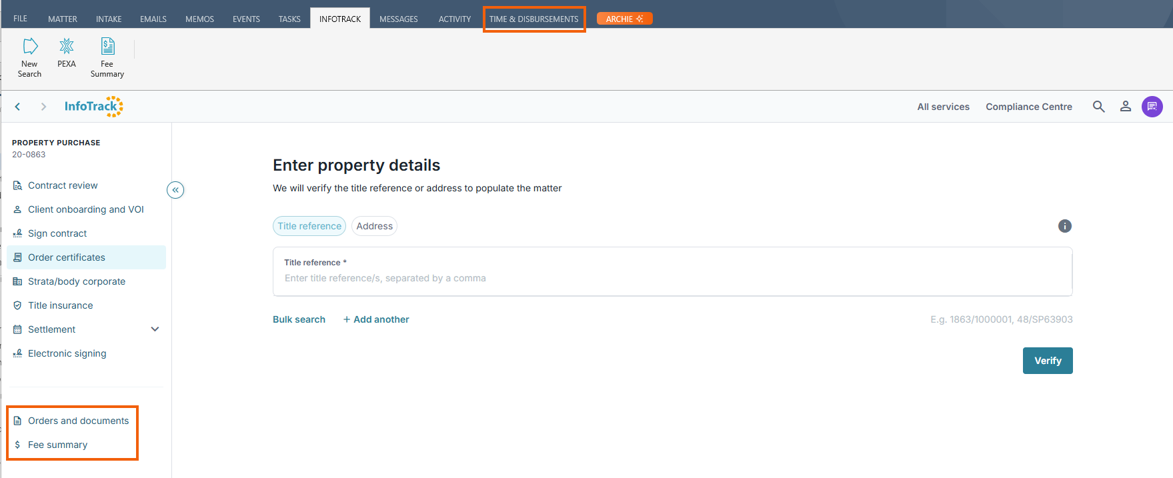The width and height of the screenshot is (1173, 478).
Task: Click into the Title reference input field
Action: [x=672, y=278]
